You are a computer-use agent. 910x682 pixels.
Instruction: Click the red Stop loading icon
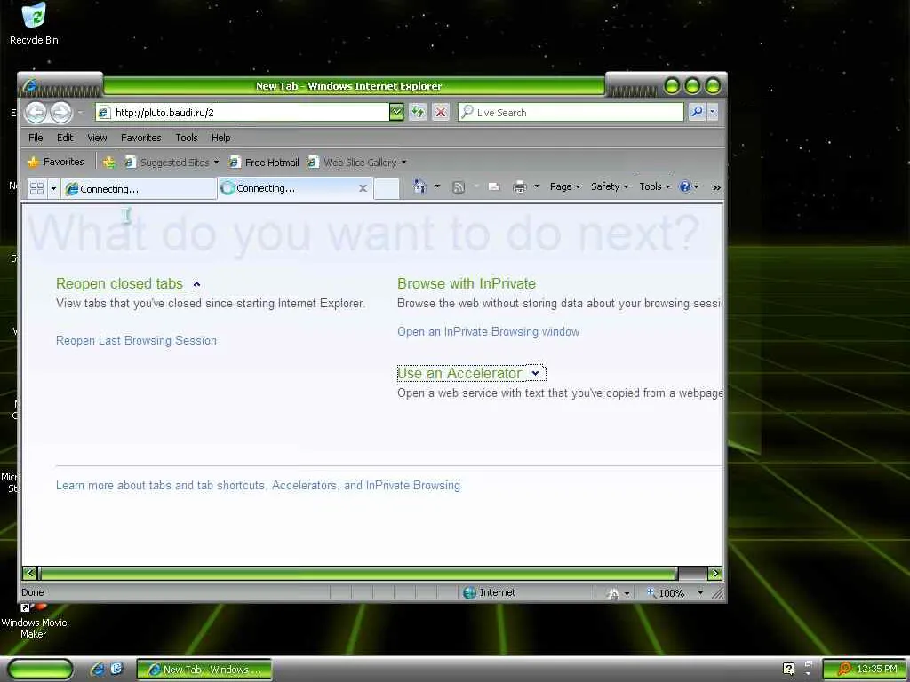(441, 113)
